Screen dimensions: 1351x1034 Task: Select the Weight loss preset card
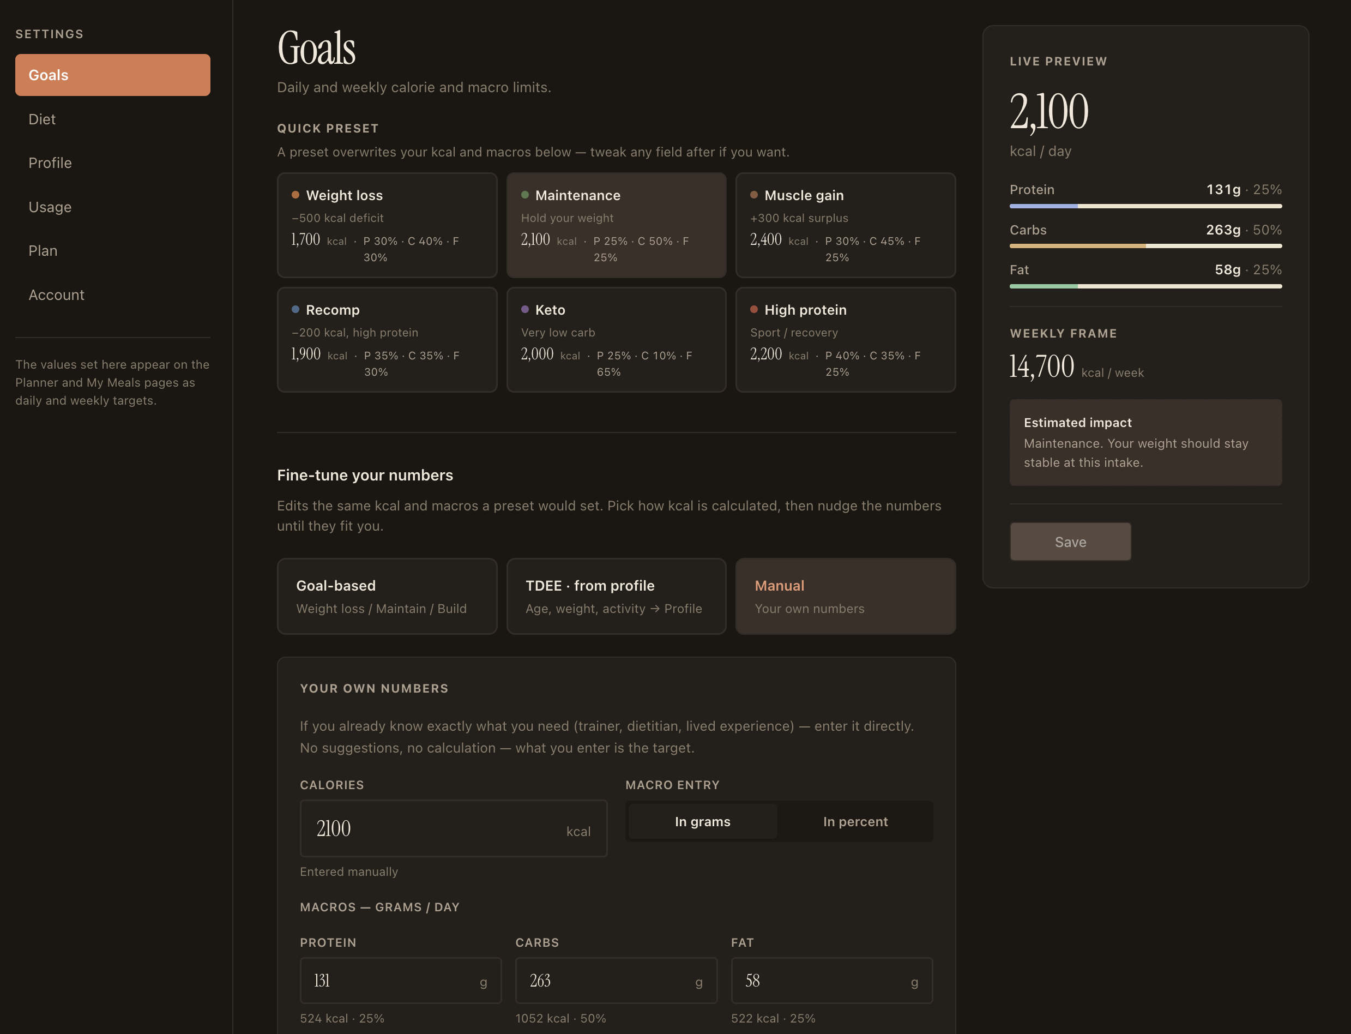click(387, 225)
